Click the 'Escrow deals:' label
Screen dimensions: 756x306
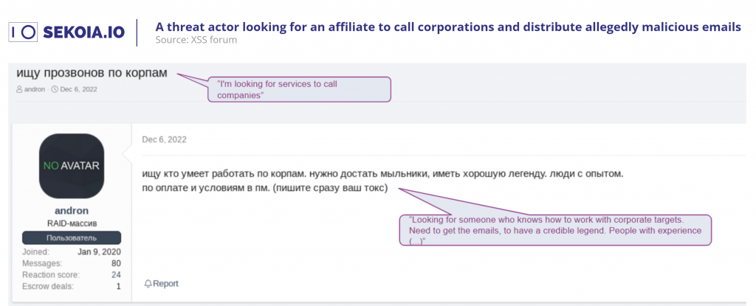point(48,286)
